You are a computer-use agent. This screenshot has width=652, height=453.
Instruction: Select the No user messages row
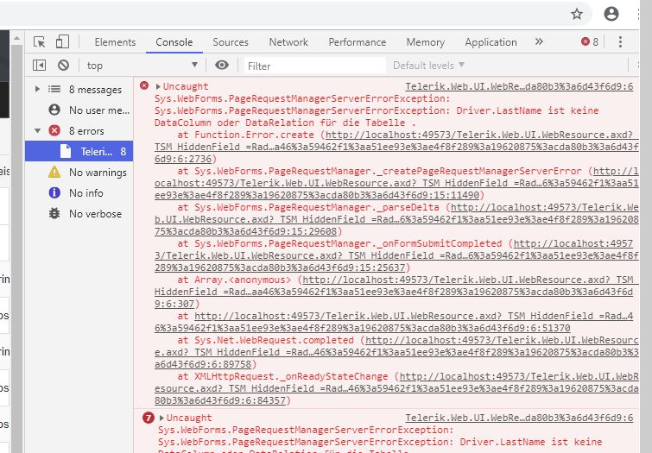[79, 110]
